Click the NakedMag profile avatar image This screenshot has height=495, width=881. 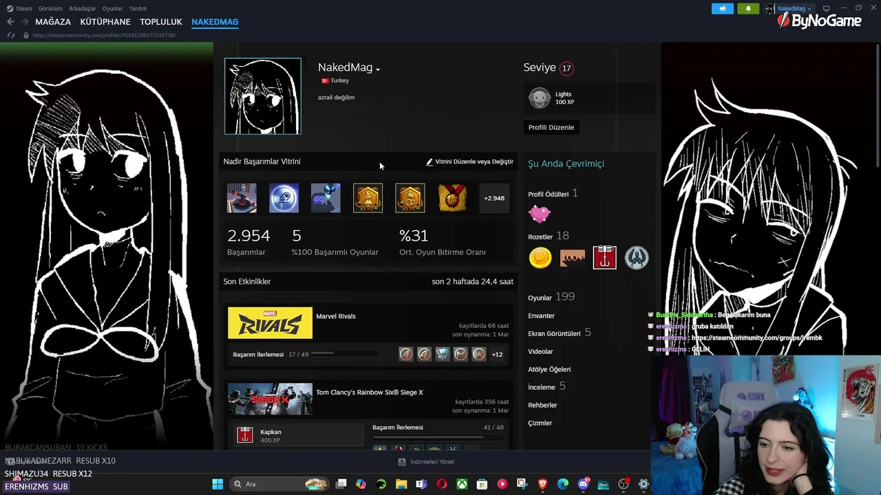point(263,96)
